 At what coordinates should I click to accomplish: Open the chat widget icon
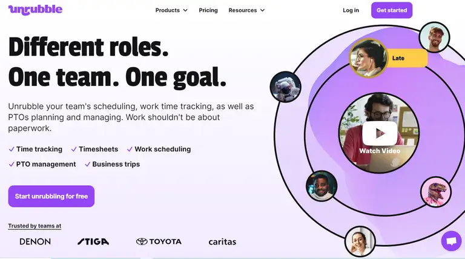click(451, 241)
